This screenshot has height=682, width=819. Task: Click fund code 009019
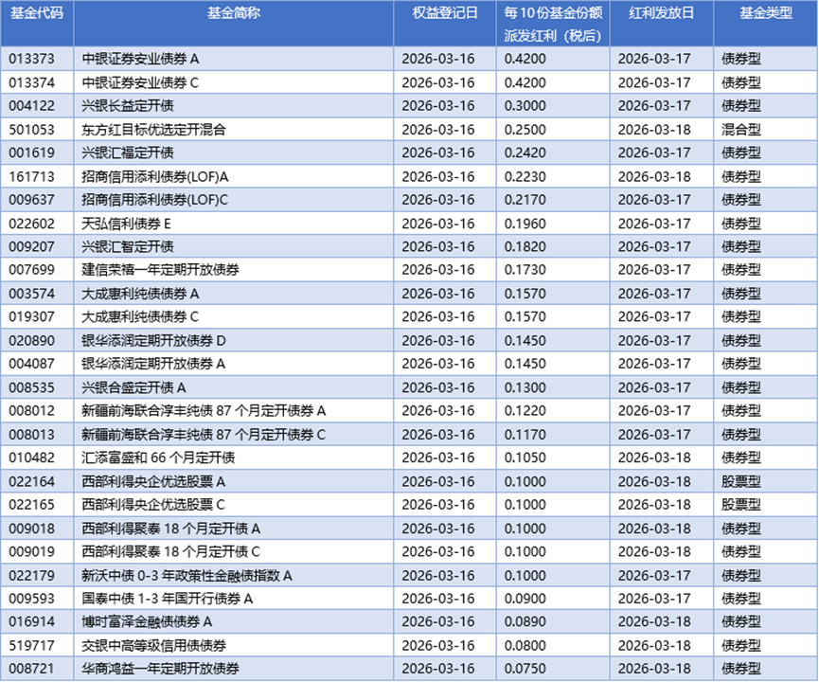31,552
